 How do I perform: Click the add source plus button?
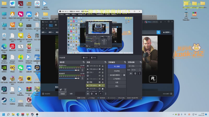point(88,94)
